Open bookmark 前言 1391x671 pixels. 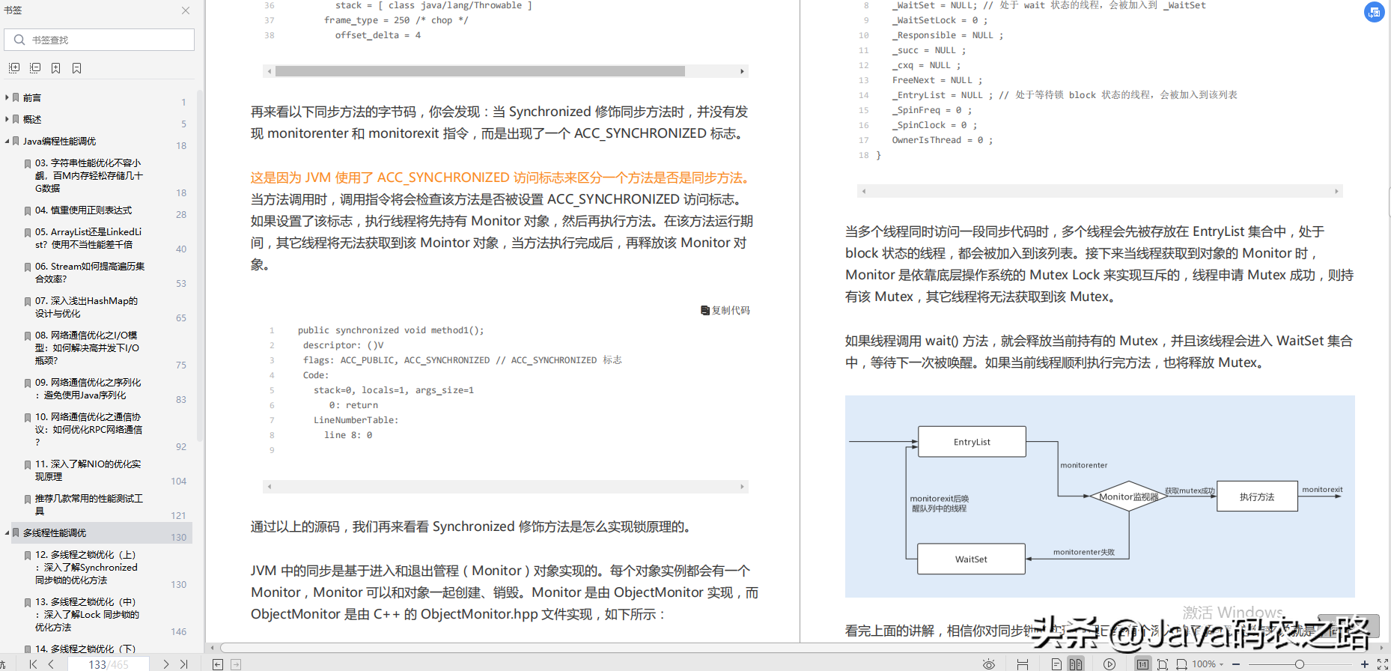point(32,97)
